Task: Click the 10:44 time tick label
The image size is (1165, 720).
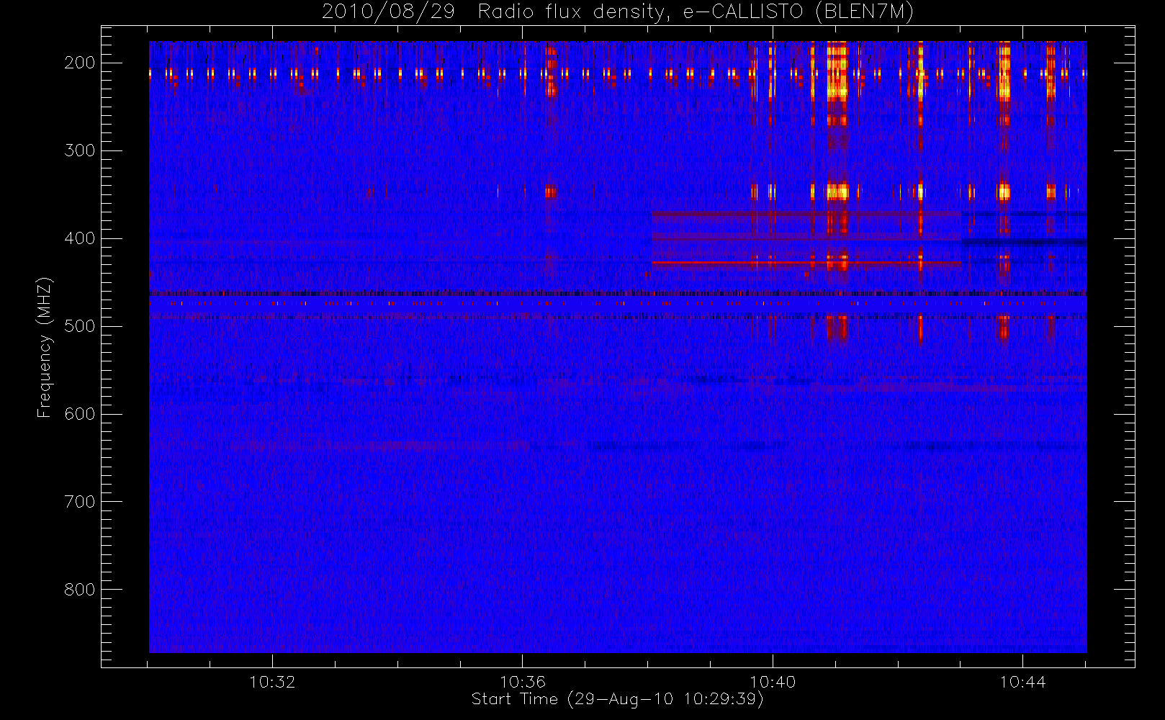Action: tap(1022, 682)
